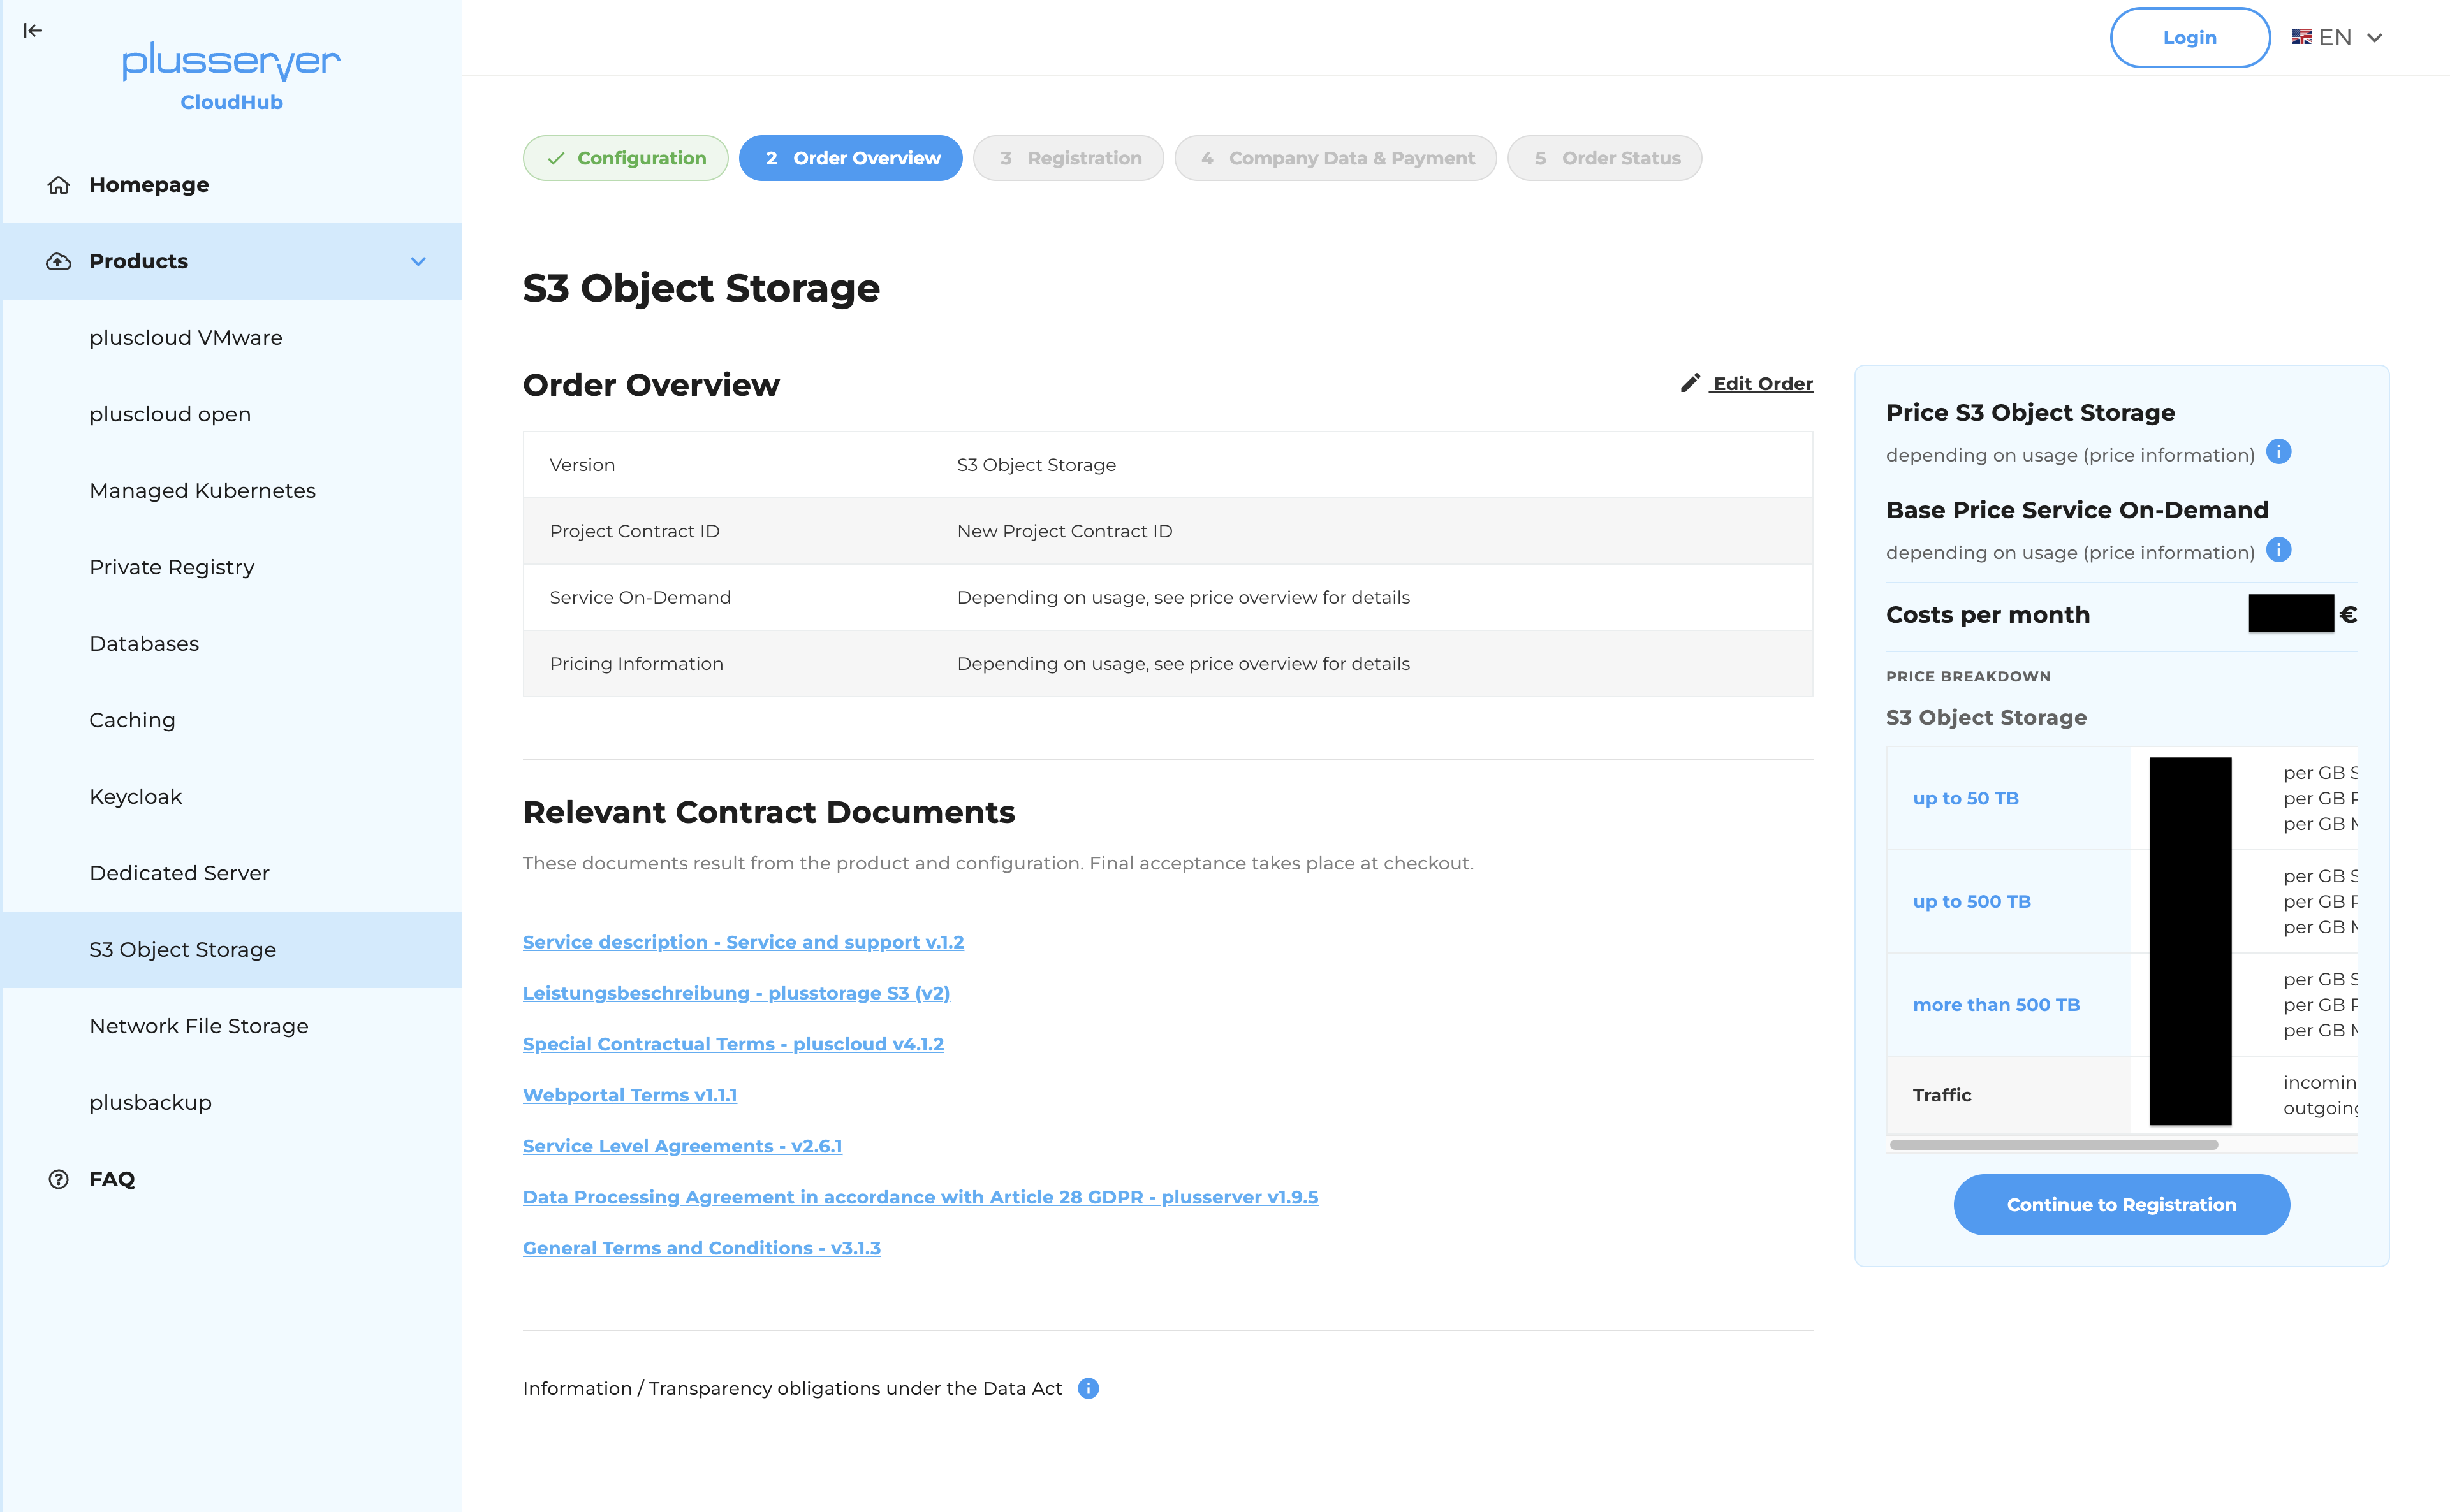Click 'up to 500 TB' pricing tier

pos(1972,901)
